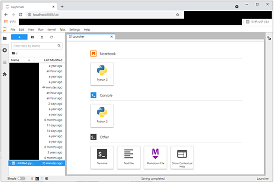The height and width of the screenshot is (182, 274).
Task: Sort files by Last Modified column
Action: click(x=50, y=60)
